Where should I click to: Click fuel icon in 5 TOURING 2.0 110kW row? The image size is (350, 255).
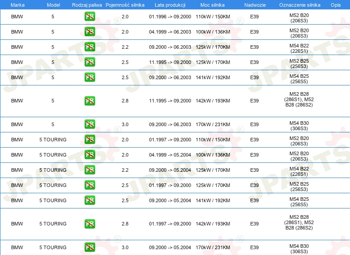click(x=90, y=140)
